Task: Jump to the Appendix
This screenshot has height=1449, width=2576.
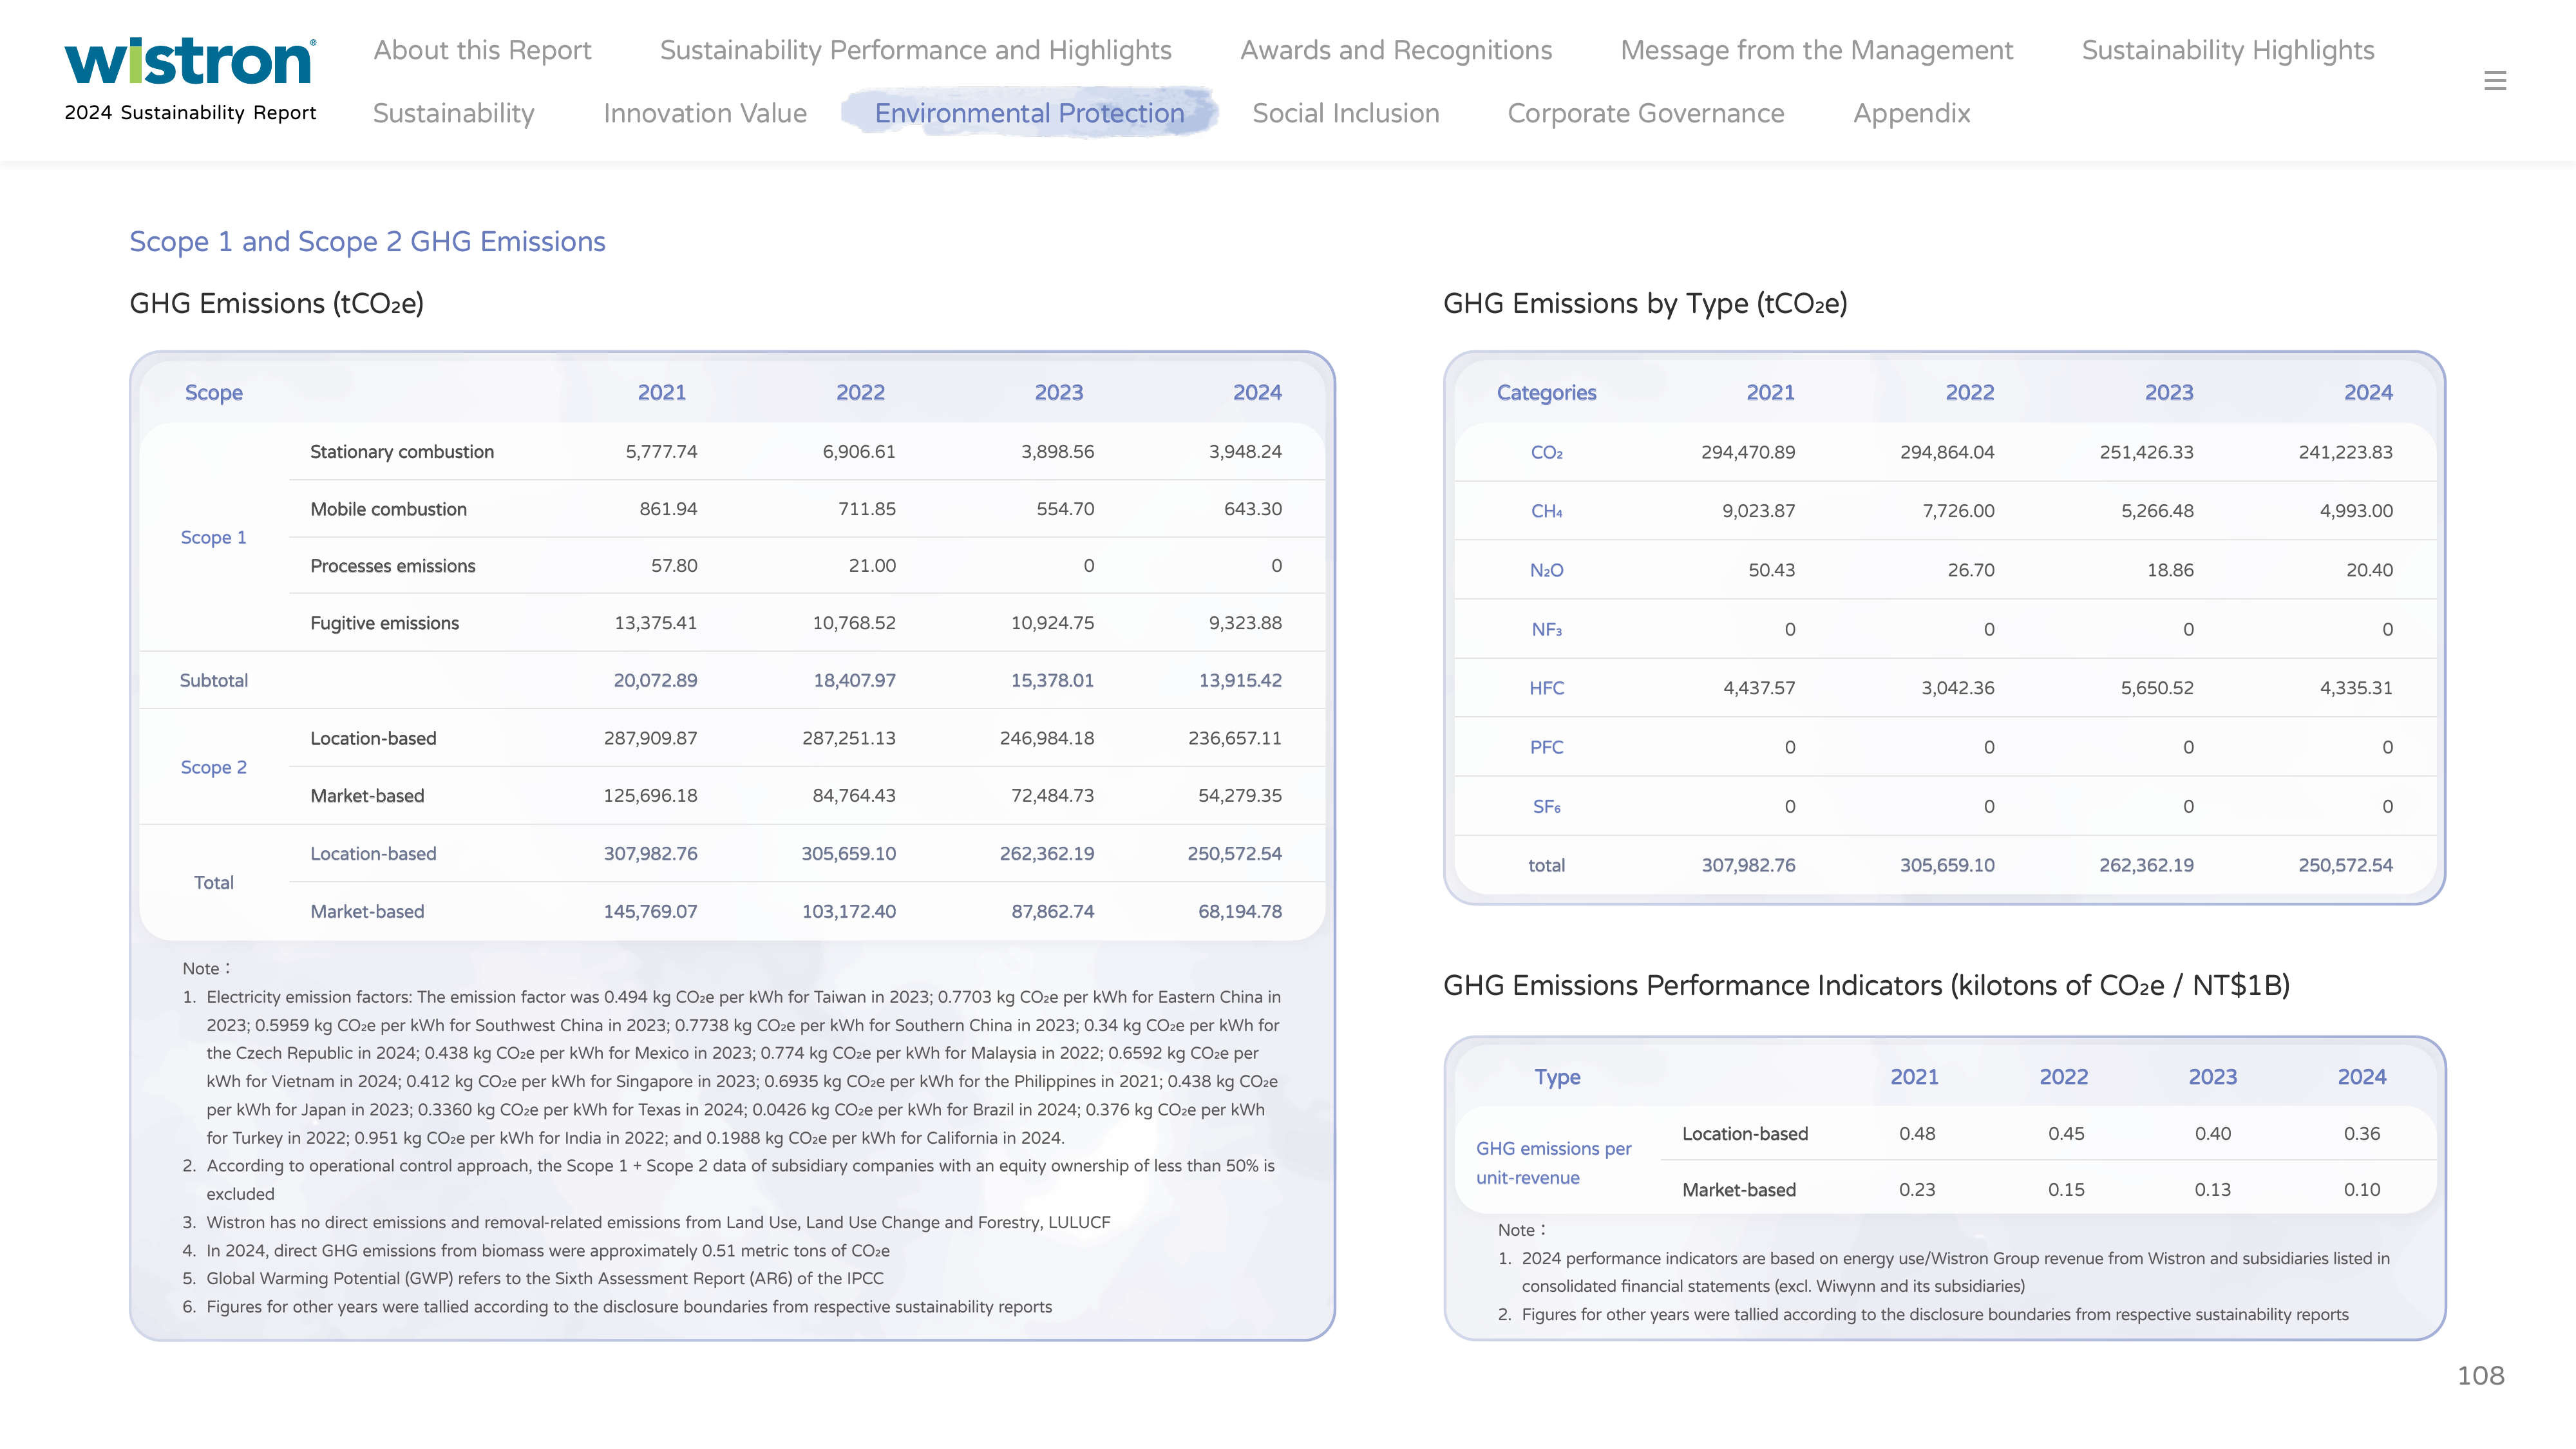Action: 1911,113
